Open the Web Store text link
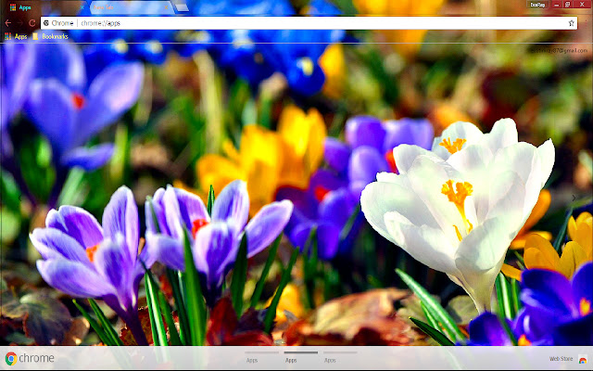 561,359
